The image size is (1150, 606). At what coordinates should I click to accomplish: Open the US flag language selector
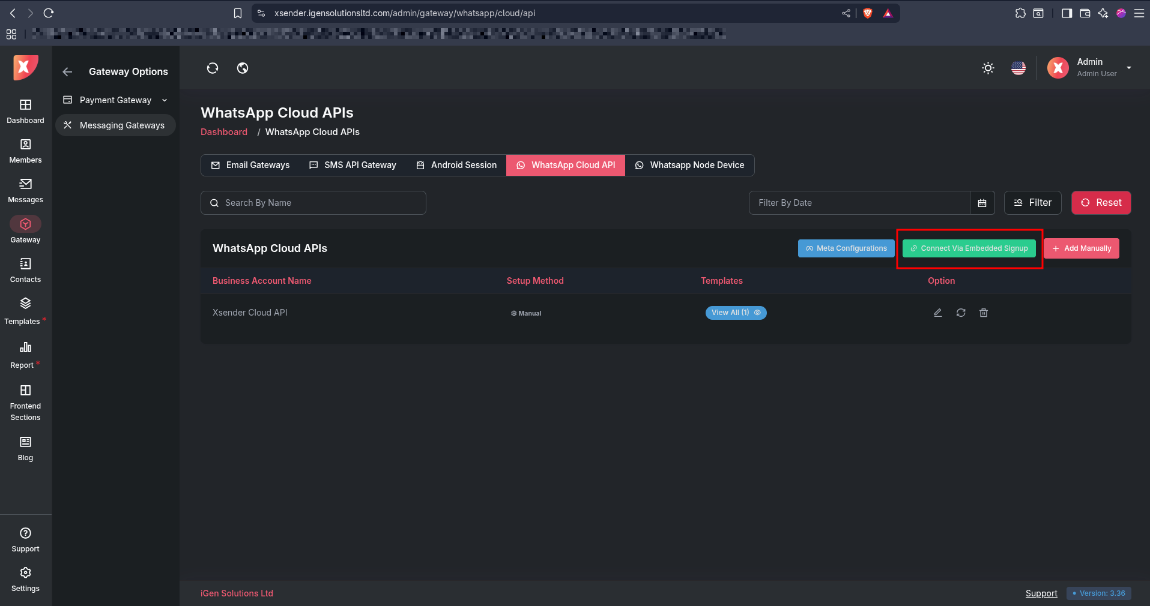[x=1018, y=68]
